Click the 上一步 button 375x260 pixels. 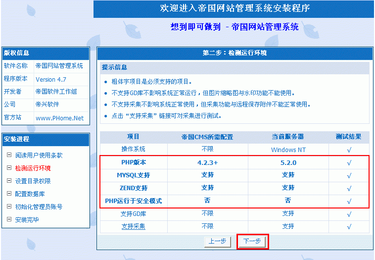click(x=217, y=241)
